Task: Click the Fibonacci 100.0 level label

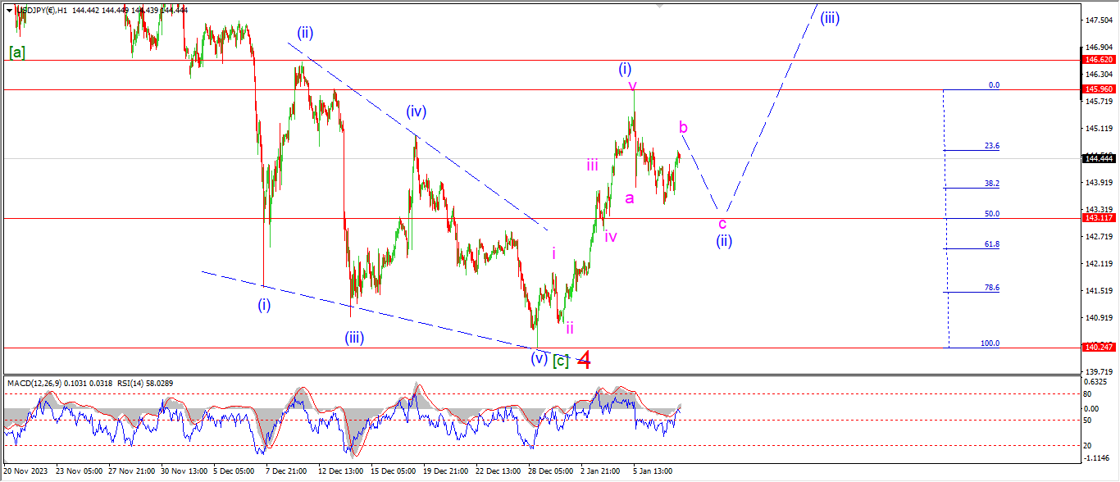Action: coord(990,343)
